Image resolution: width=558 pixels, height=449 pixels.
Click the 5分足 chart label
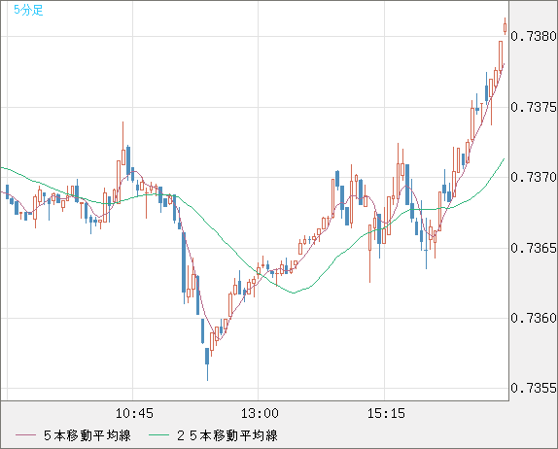[28, 10]
